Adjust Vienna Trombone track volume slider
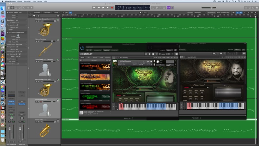Image resolution: width=259 pixels, height=146 pixels. tap(49, 41)
